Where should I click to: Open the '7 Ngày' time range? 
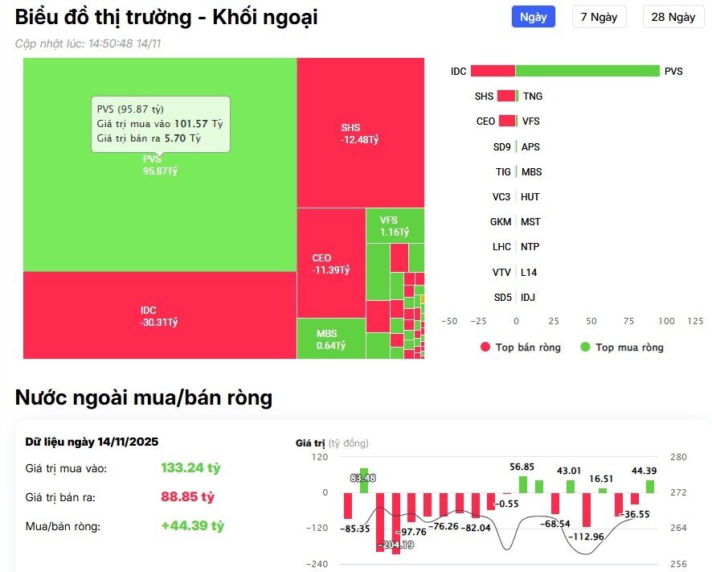[599, 16]
